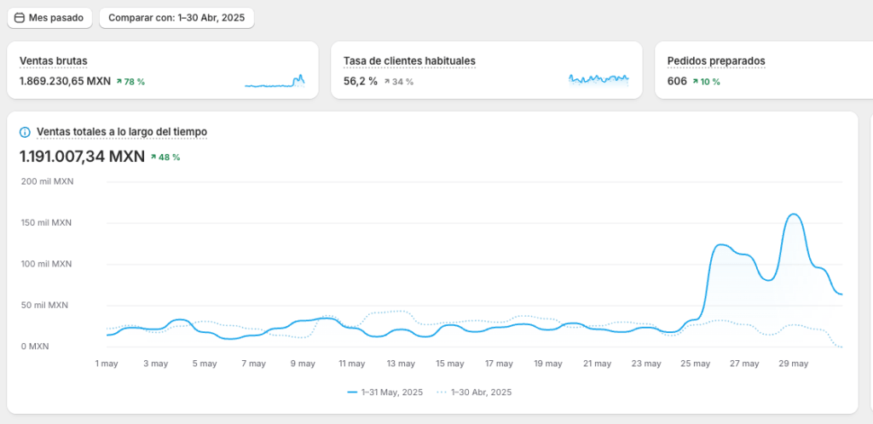
Task: Open the Ventas brutas metric title
Action: (x=53, y=61)
